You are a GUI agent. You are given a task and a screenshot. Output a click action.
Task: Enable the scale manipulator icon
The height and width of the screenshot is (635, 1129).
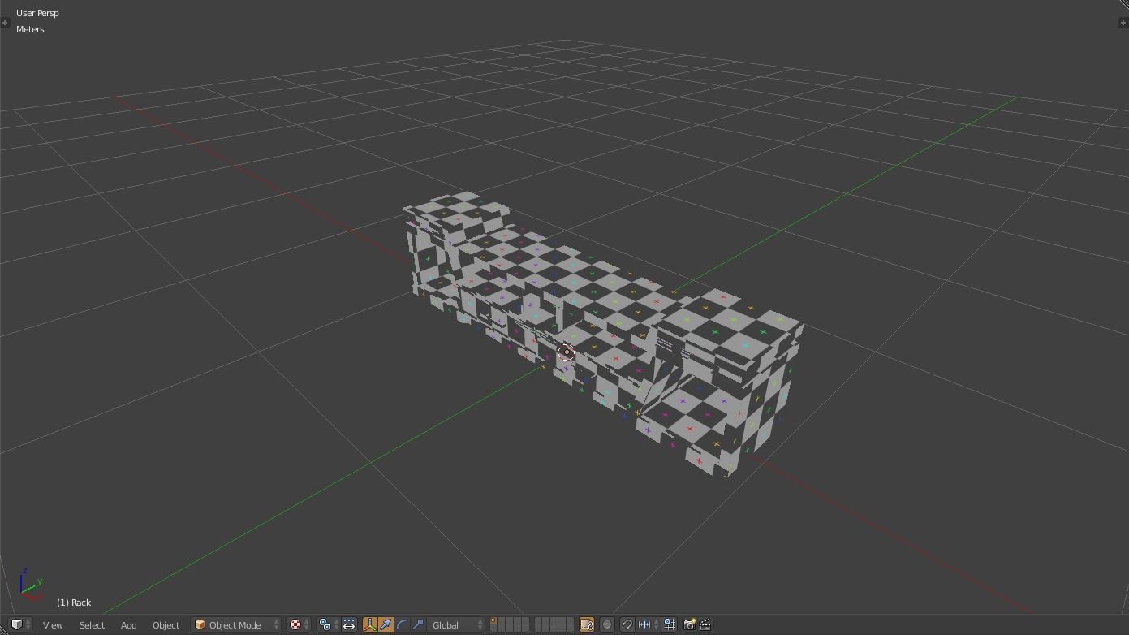pyautogui.click(x=418, y=625)
